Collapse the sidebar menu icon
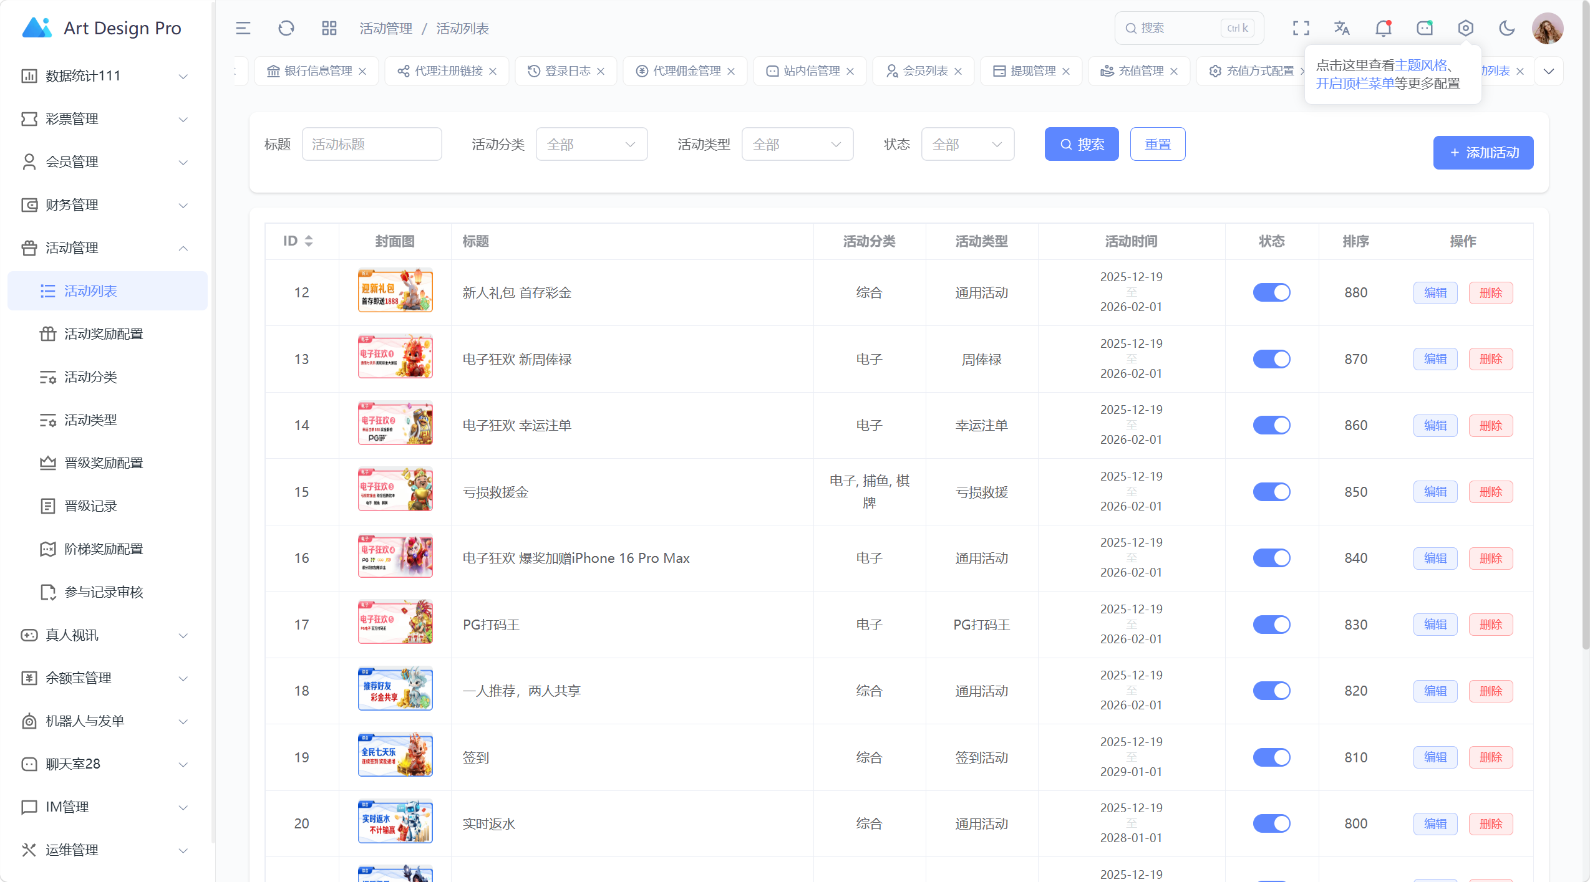The width and height of the screenshot is (1590, 882). click(x=243, y=28)
